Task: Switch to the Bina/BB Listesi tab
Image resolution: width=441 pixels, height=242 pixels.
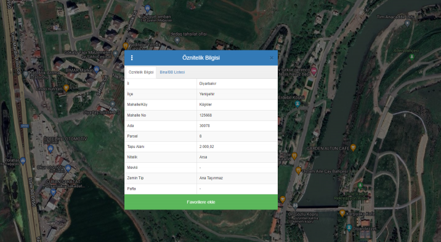Action: tap(172, 72)
